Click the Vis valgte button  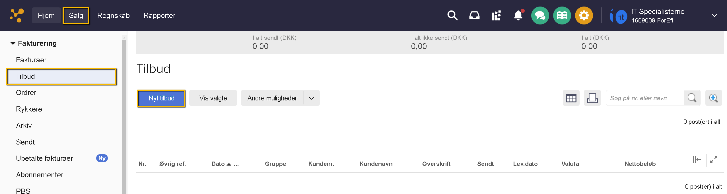pyautogui.click(x=213, y=98)
